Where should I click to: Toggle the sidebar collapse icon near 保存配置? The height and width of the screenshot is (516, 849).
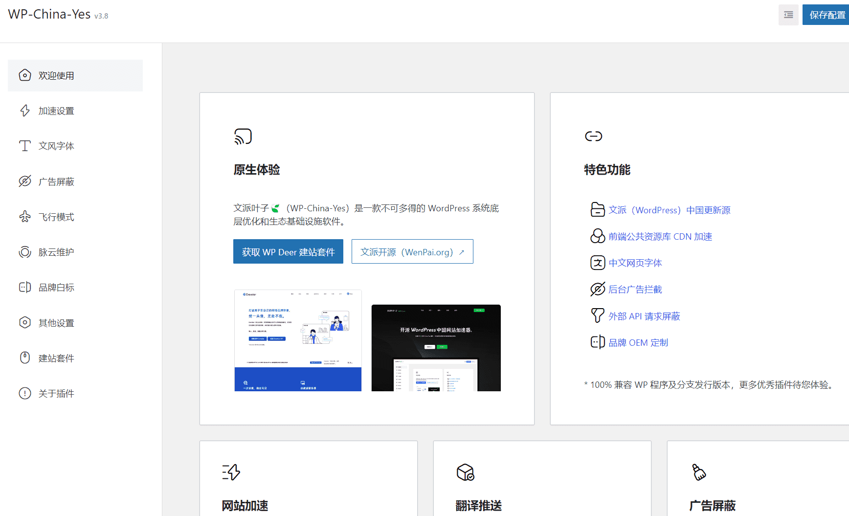pyautogui.click(x=788, y=15)
